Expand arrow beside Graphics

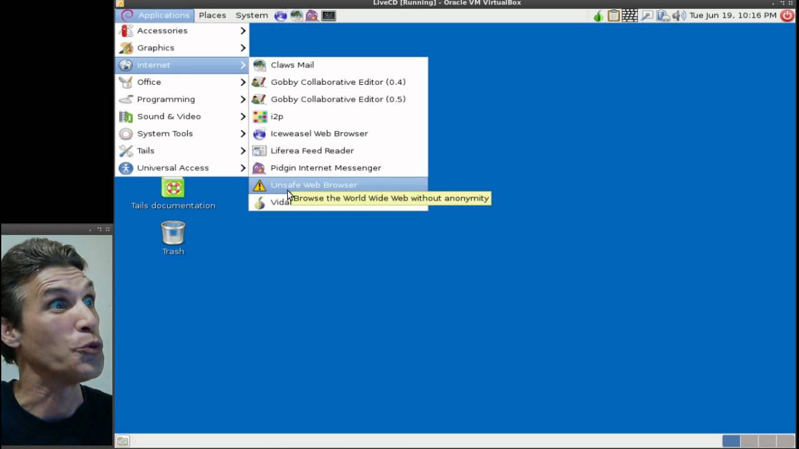coord(243,47)
